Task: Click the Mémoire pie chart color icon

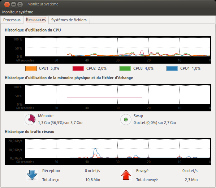Action: point(30,119)
